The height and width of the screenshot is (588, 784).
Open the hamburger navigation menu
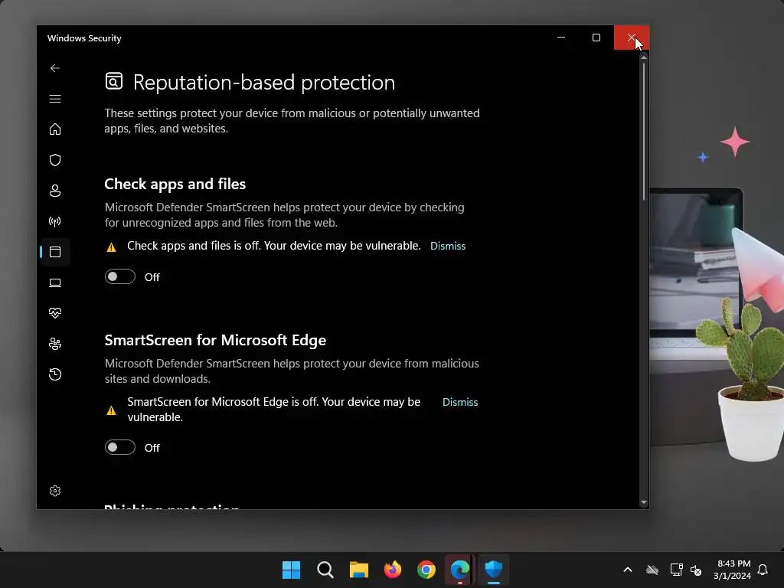55,99
